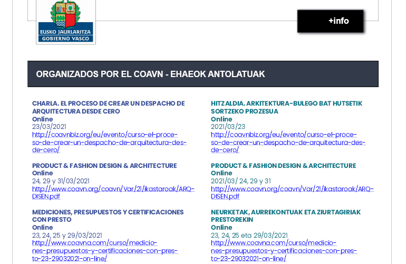
Task: Click the title 'Mediciones, Presupuestos y Certificaciones con Presto'
Action: (x=108, y=216)
